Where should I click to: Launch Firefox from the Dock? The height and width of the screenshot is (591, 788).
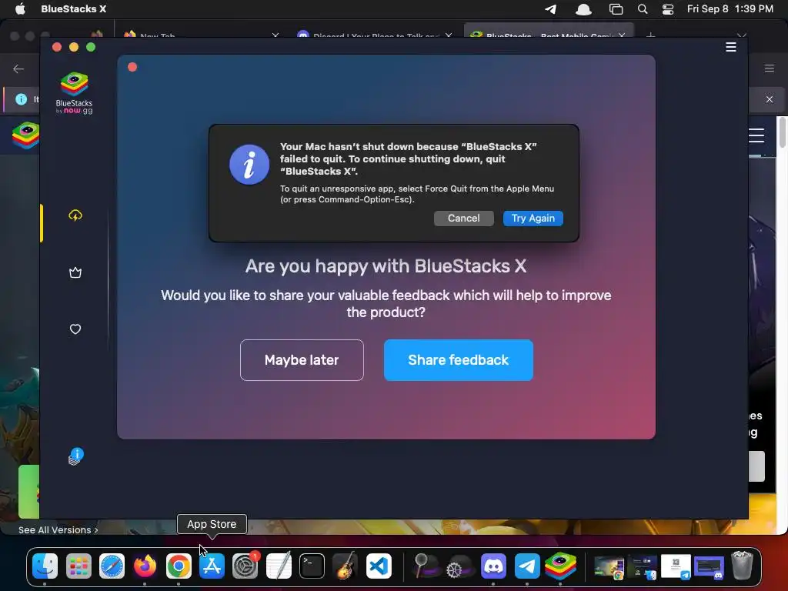pyautogui.click(x=145, y=566)
